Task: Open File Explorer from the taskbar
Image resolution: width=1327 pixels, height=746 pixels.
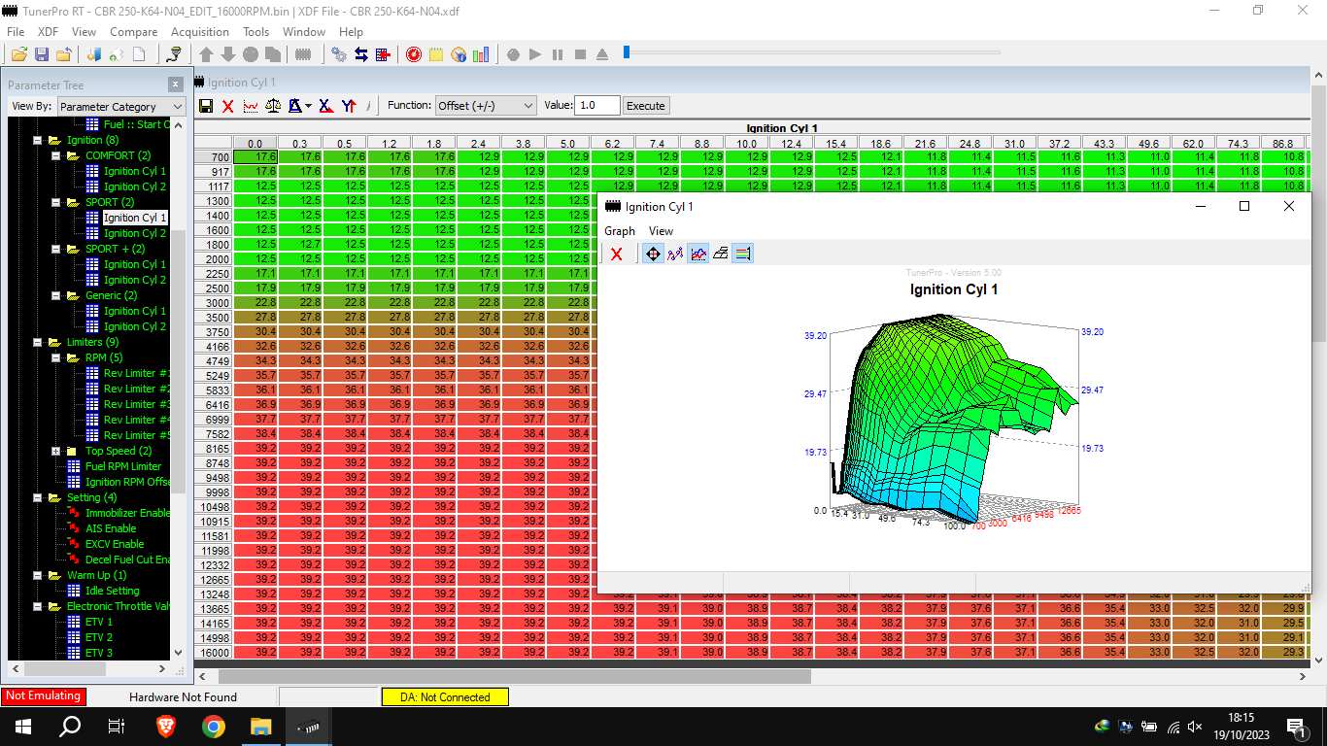Action: pos(260,727)
